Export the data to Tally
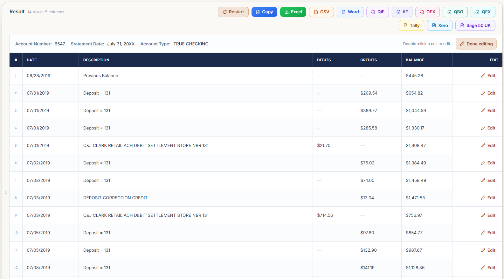 pyautogui.click(x=411, y=26)
